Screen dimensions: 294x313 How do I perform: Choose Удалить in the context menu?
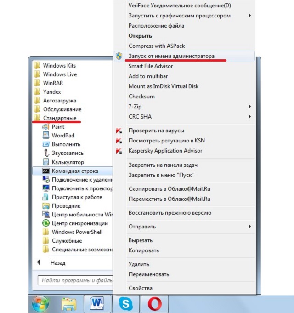[139, 264]
